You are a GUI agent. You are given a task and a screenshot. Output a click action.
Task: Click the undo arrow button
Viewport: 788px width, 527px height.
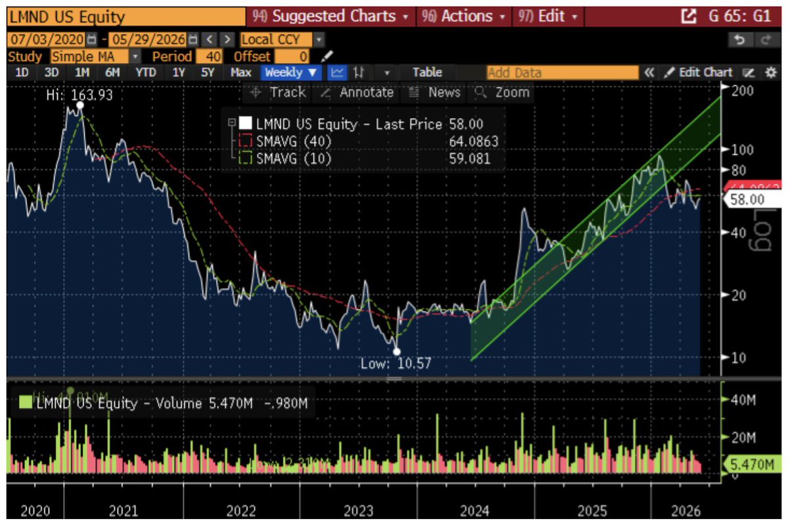(739, 39)
